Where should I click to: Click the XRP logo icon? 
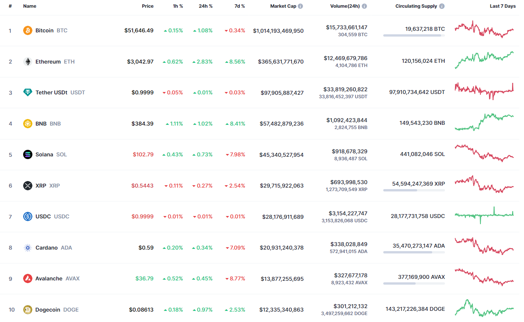[28, 186]
